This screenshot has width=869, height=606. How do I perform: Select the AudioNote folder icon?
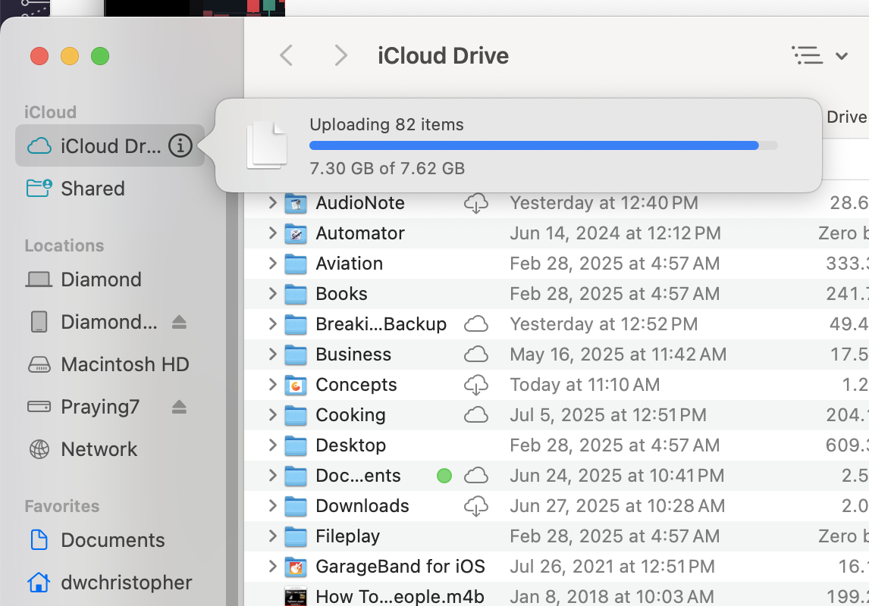coord(296,203)
